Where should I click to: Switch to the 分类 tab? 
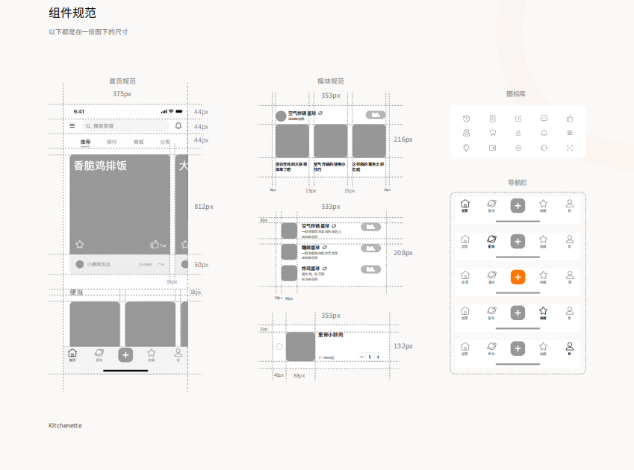click(165, 142)
